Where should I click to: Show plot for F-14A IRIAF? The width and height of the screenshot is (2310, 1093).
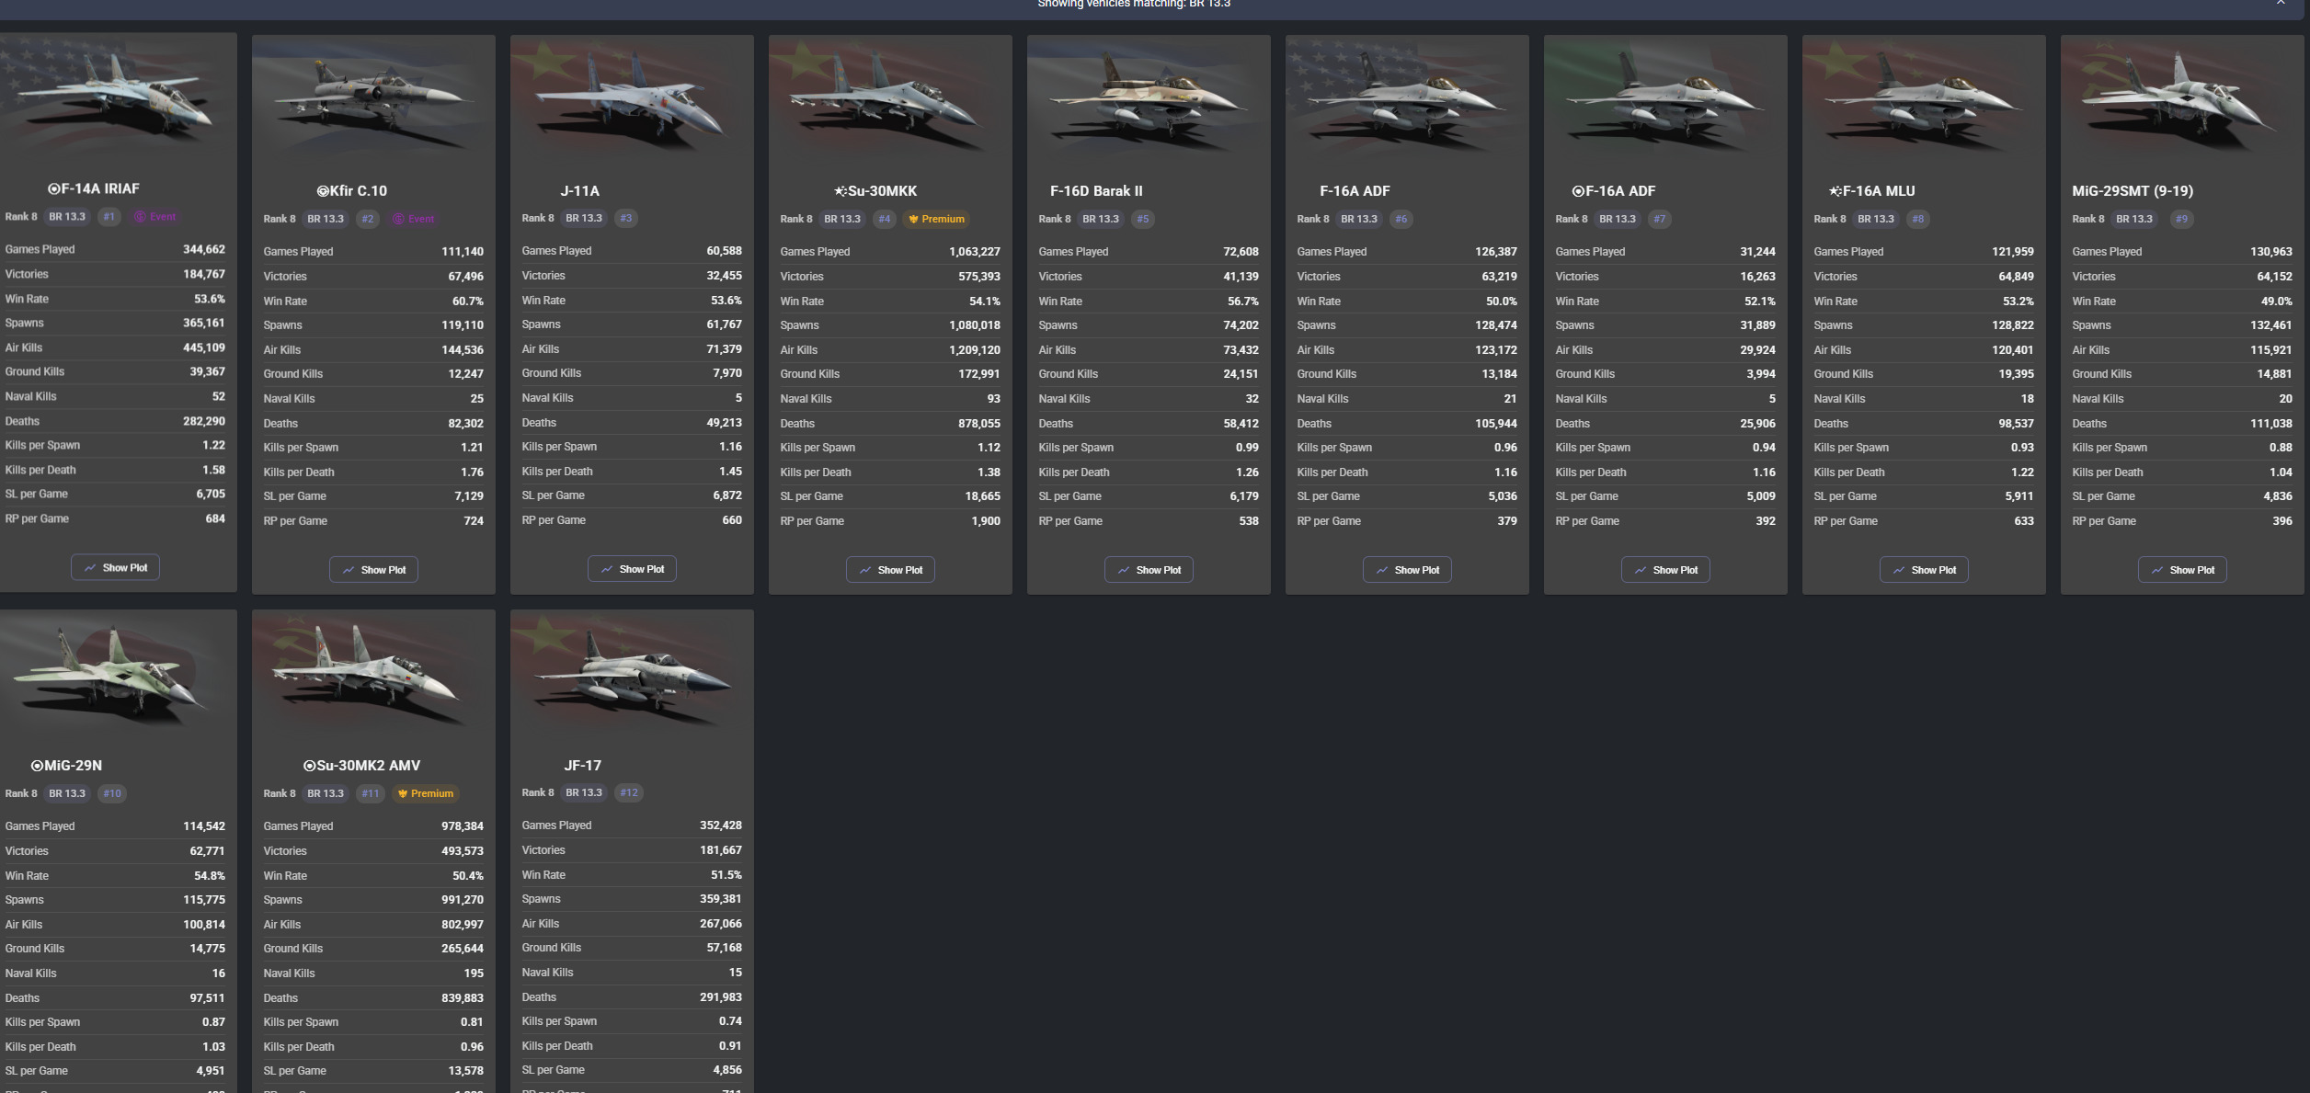115,567
